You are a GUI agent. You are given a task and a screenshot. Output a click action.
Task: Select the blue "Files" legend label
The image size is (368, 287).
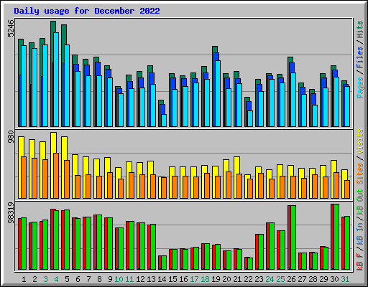click(360, 57)
